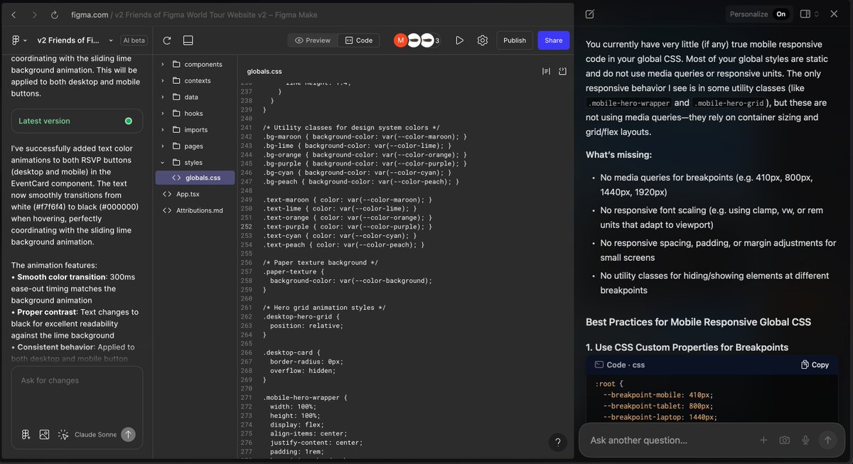Click the camera screenshot icon in question bar
The width and height of the screenshot is (853, 464).
click(x=784, y=440)
